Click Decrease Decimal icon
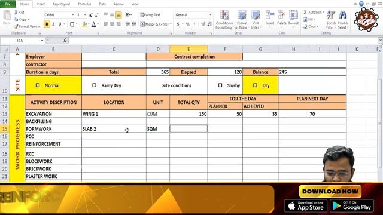The height and width of the screenshot is (215, 383). [209, 24]
